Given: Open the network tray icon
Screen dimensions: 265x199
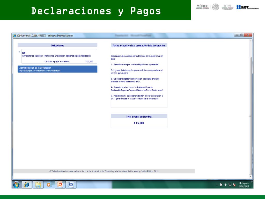Looking at the screenshot, I should point(230,185).
